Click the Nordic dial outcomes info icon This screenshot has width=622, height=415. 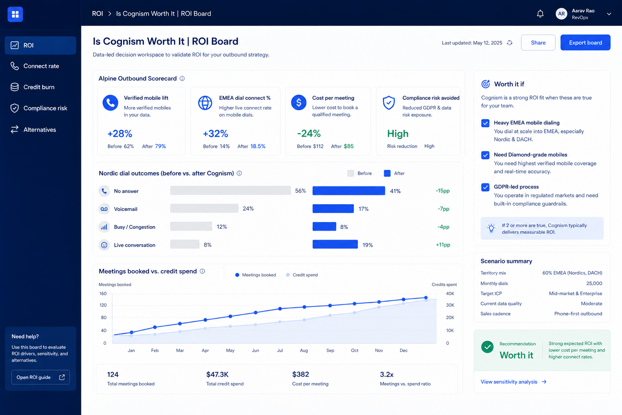coord(239,173)
